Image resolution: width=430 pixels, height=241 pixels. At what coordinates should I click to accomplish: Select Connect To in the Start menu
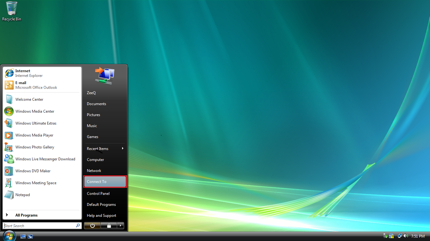pos(105,182)
